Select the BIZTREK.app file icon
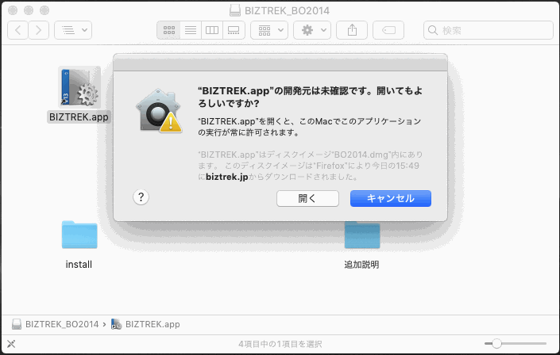 (x=79, y=87)
